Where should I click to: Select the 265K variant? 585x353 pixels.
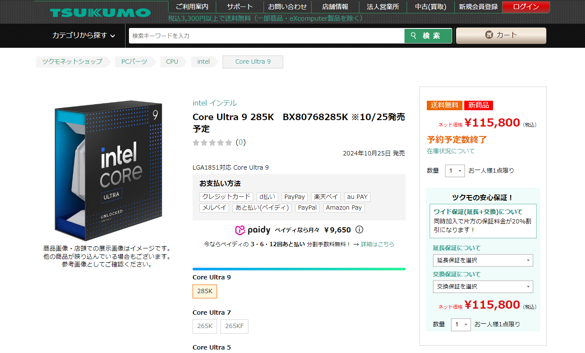[205, 326]
